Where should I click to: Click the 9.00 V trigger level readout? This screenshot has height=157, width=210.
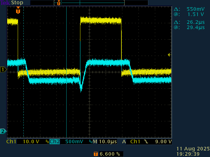pos(163,142)
